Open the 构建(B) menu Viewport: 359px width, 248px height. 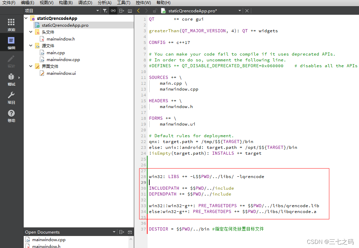pyautogui.click(x=66, y=3)
